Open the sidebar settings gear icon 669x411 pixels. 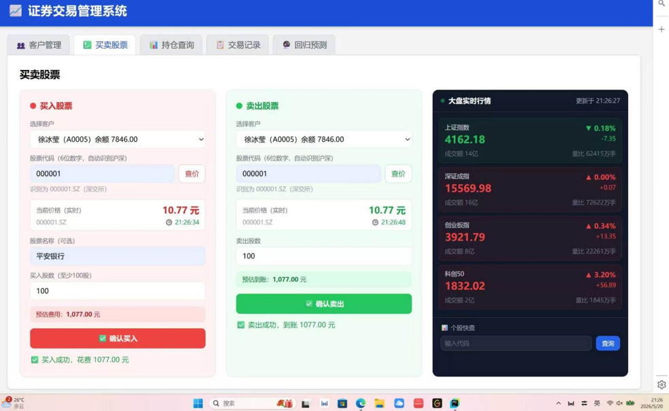click(662, 385)
